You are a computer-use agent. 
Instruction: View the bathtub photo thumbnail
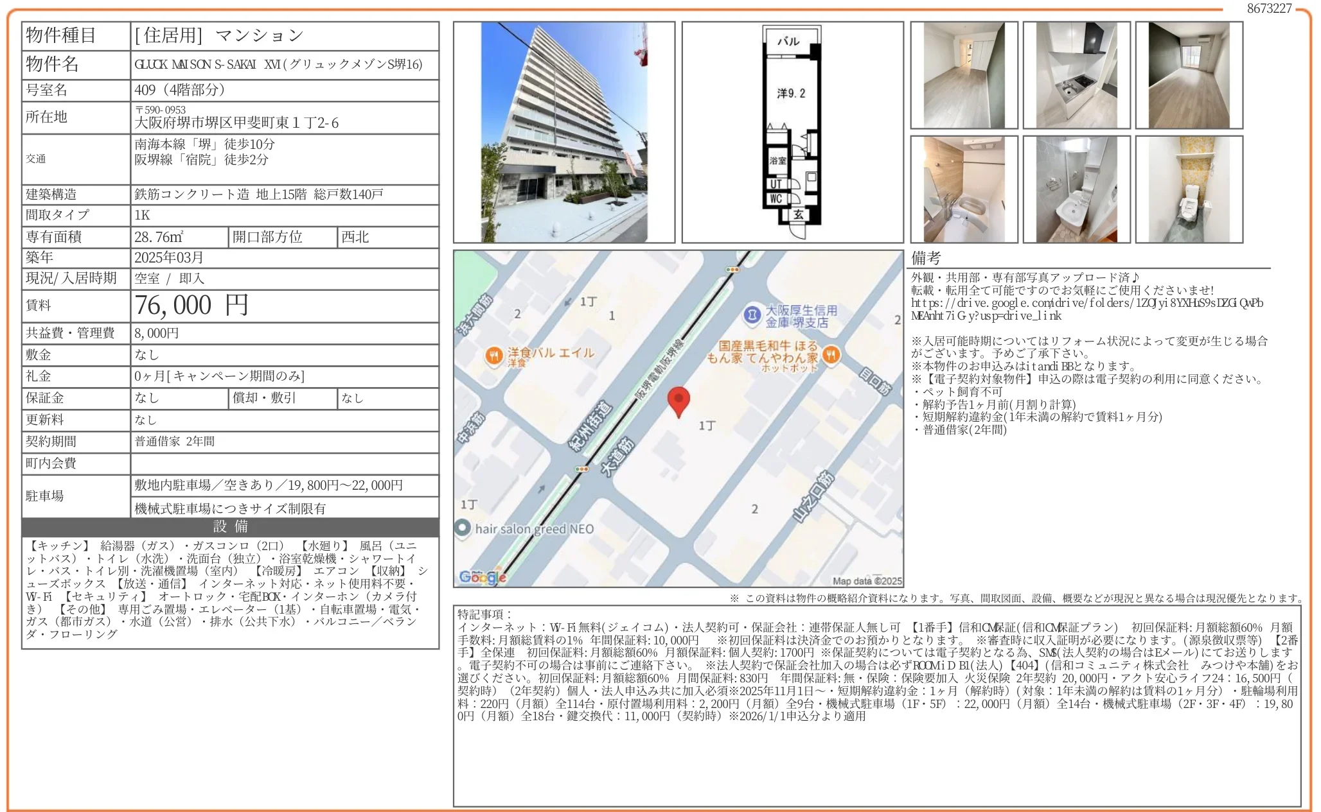click(x=964, y=189)
